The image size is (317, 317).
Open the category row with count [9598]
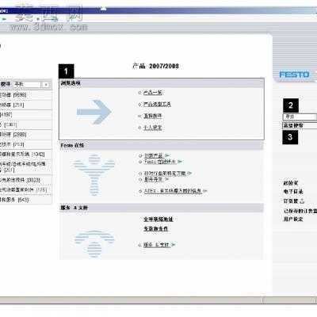(x=25, y=95)
